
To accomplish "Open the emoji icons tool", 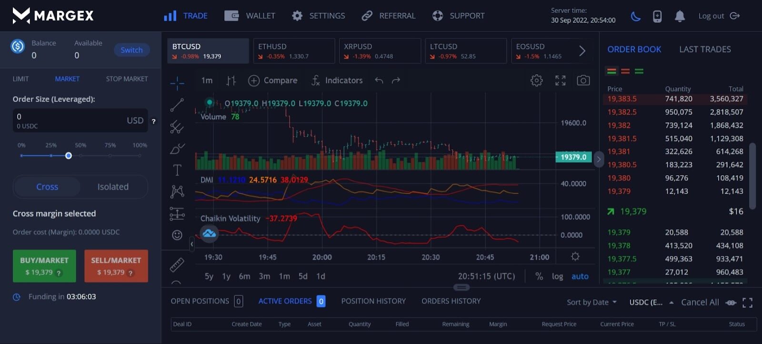I will (177, 235).
